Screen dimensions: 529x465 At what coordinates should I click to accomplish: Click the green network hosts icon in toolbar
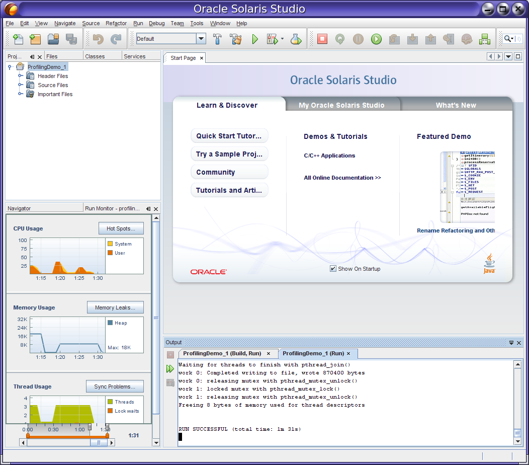pos(484,39)
